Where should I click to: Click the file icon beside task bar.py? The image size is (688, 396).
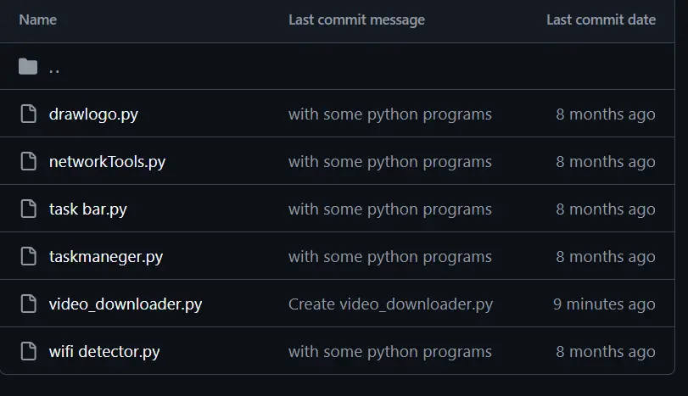click(28, 209)
